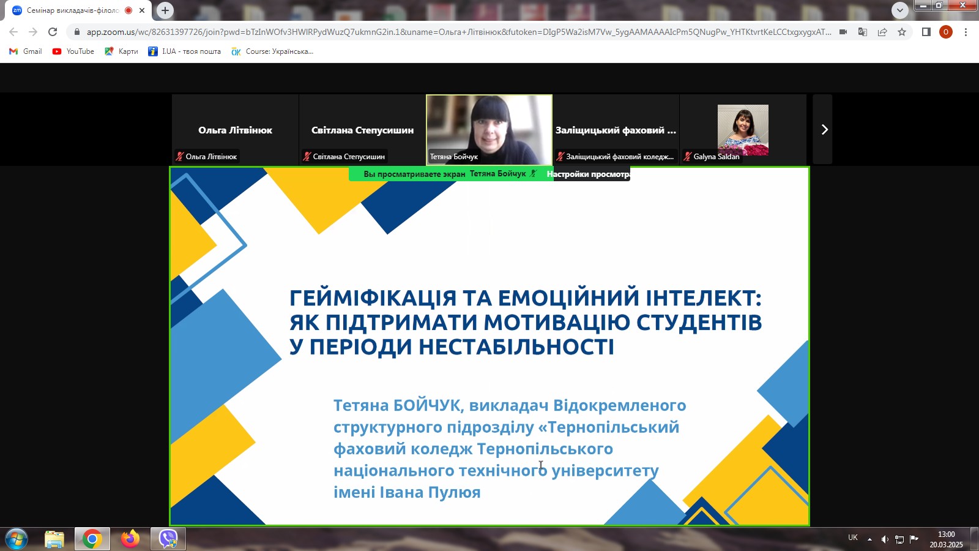Viewport: 979px width, 551px height.
Task: Expand the hidden system tray icons
Action: pos(869,539)
